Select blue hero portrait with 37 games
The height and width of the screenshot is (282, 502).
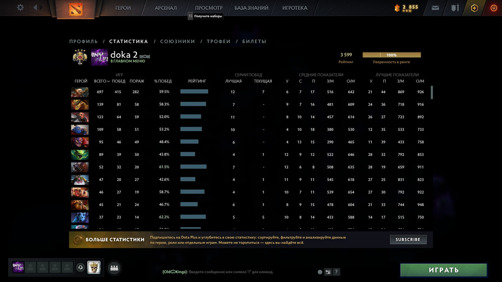(x=80, y=217)
